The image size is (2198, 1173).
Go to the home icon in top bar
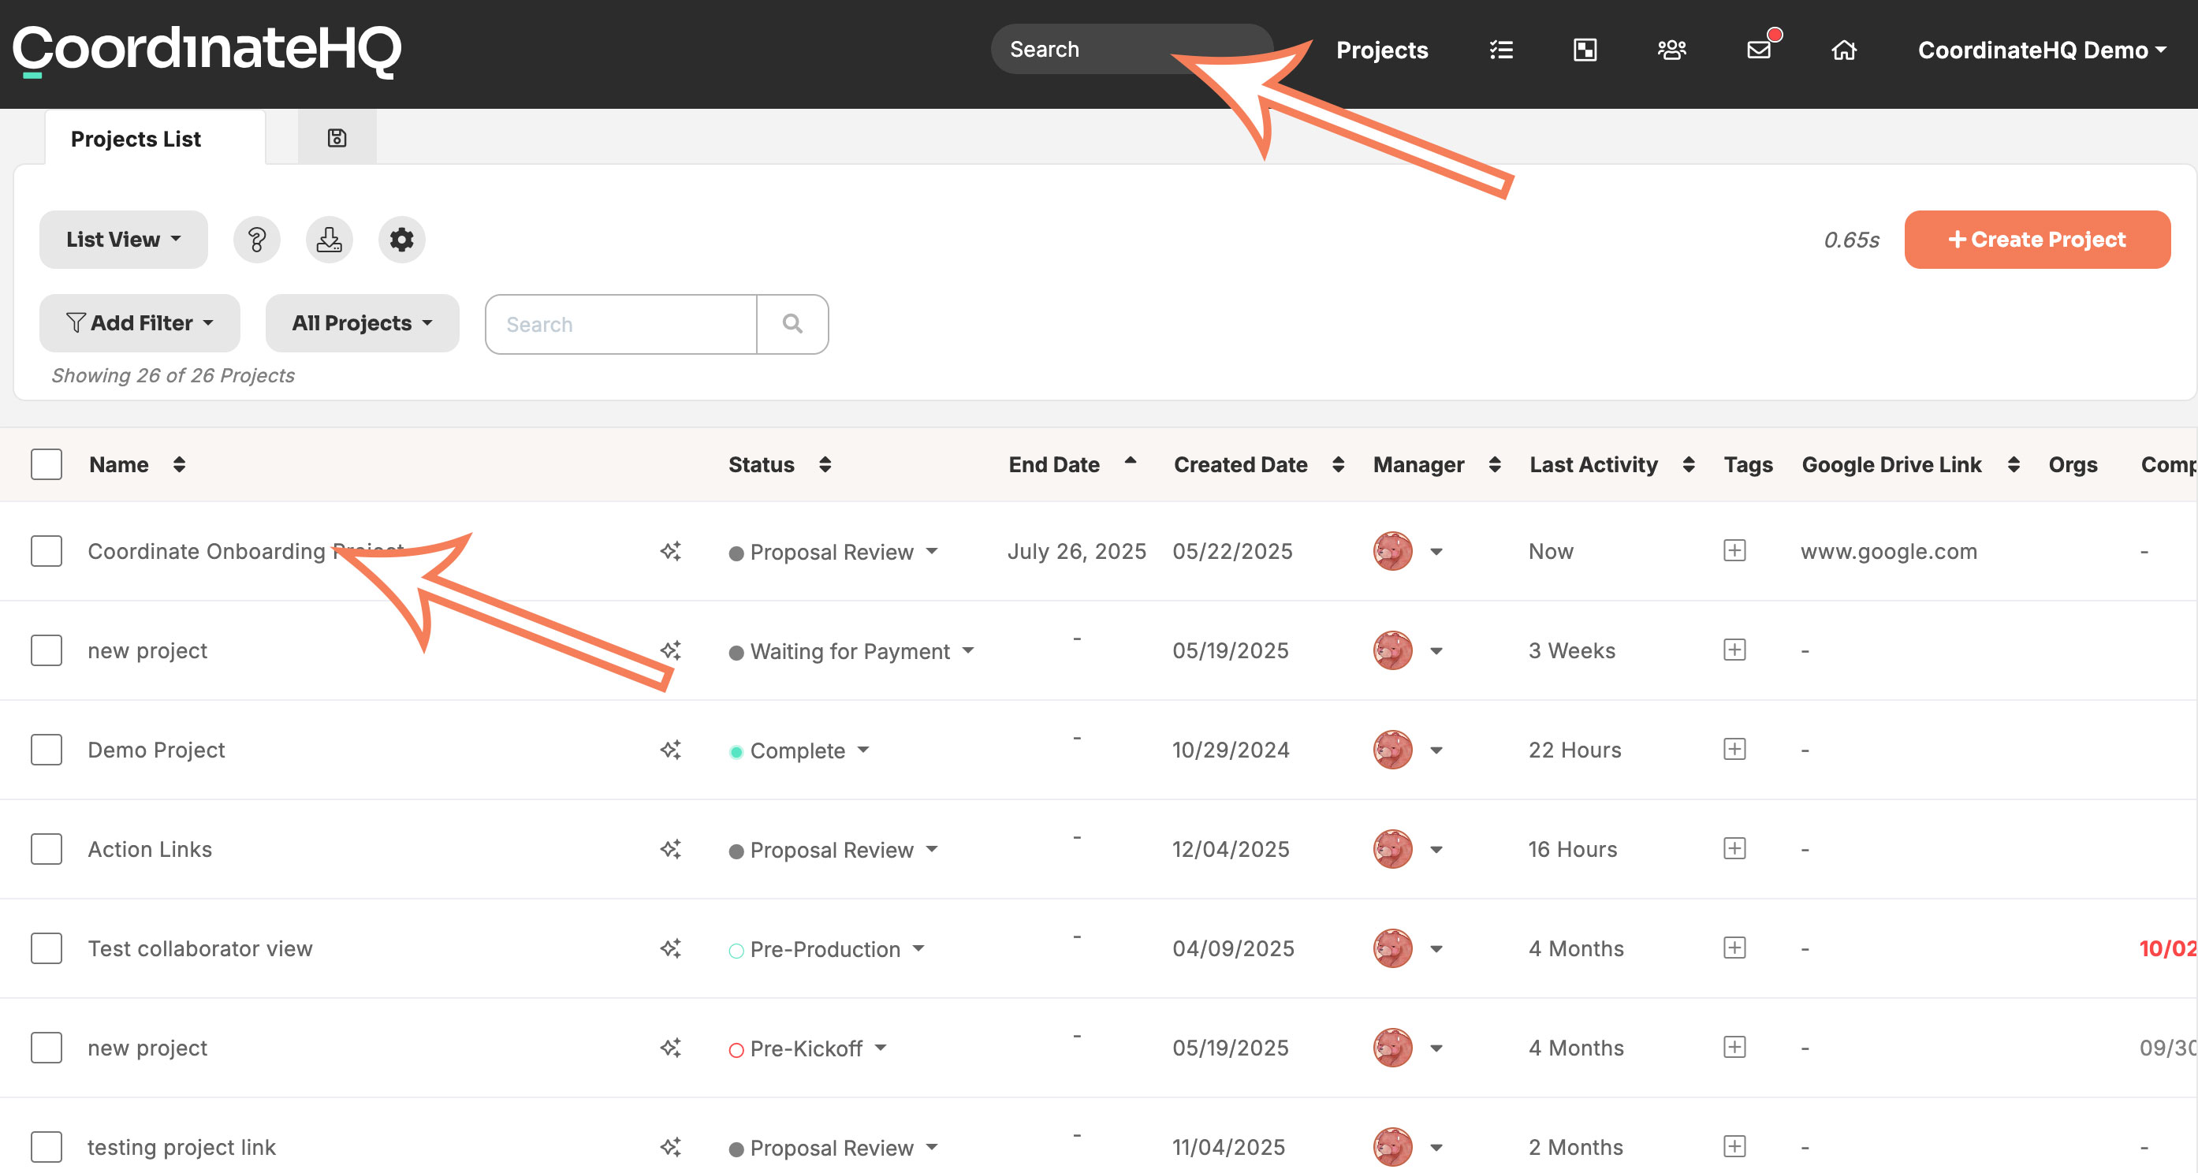pyautogui.click(x=1844, y=50)
